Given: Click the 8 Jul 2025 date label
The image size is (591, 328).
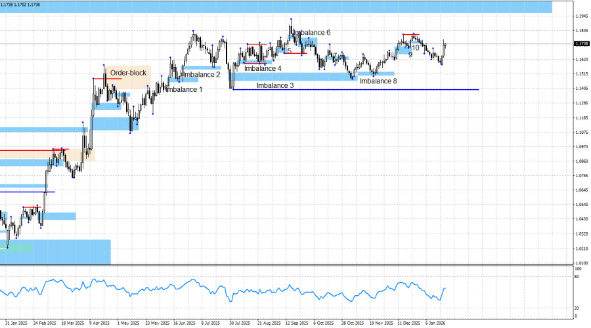Looking at the screenshot, I should pos(210,323).
